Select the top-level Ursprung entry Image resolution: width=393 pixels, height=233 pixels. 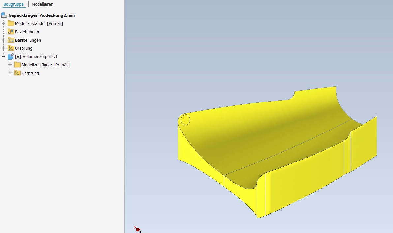[x=23, y=48]
